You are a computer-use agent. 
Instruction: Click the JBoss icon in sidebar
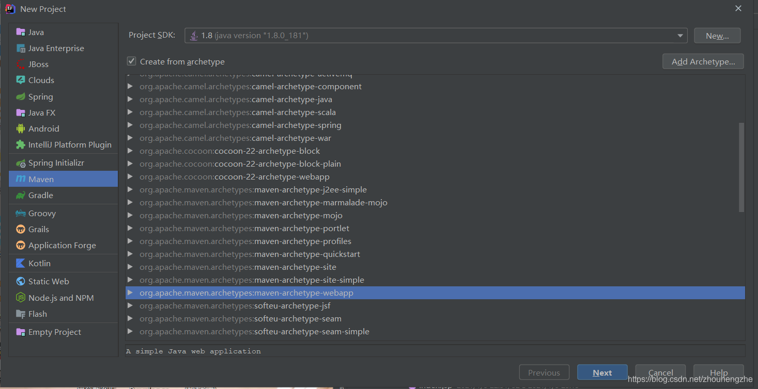tap(21, 64)
